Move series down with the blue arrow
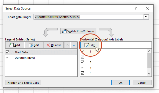This screenshot has height=93, width=159. (74, 45)
